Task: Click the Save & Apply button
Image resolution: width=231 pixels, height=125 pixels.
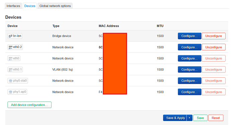Action: 175,118
